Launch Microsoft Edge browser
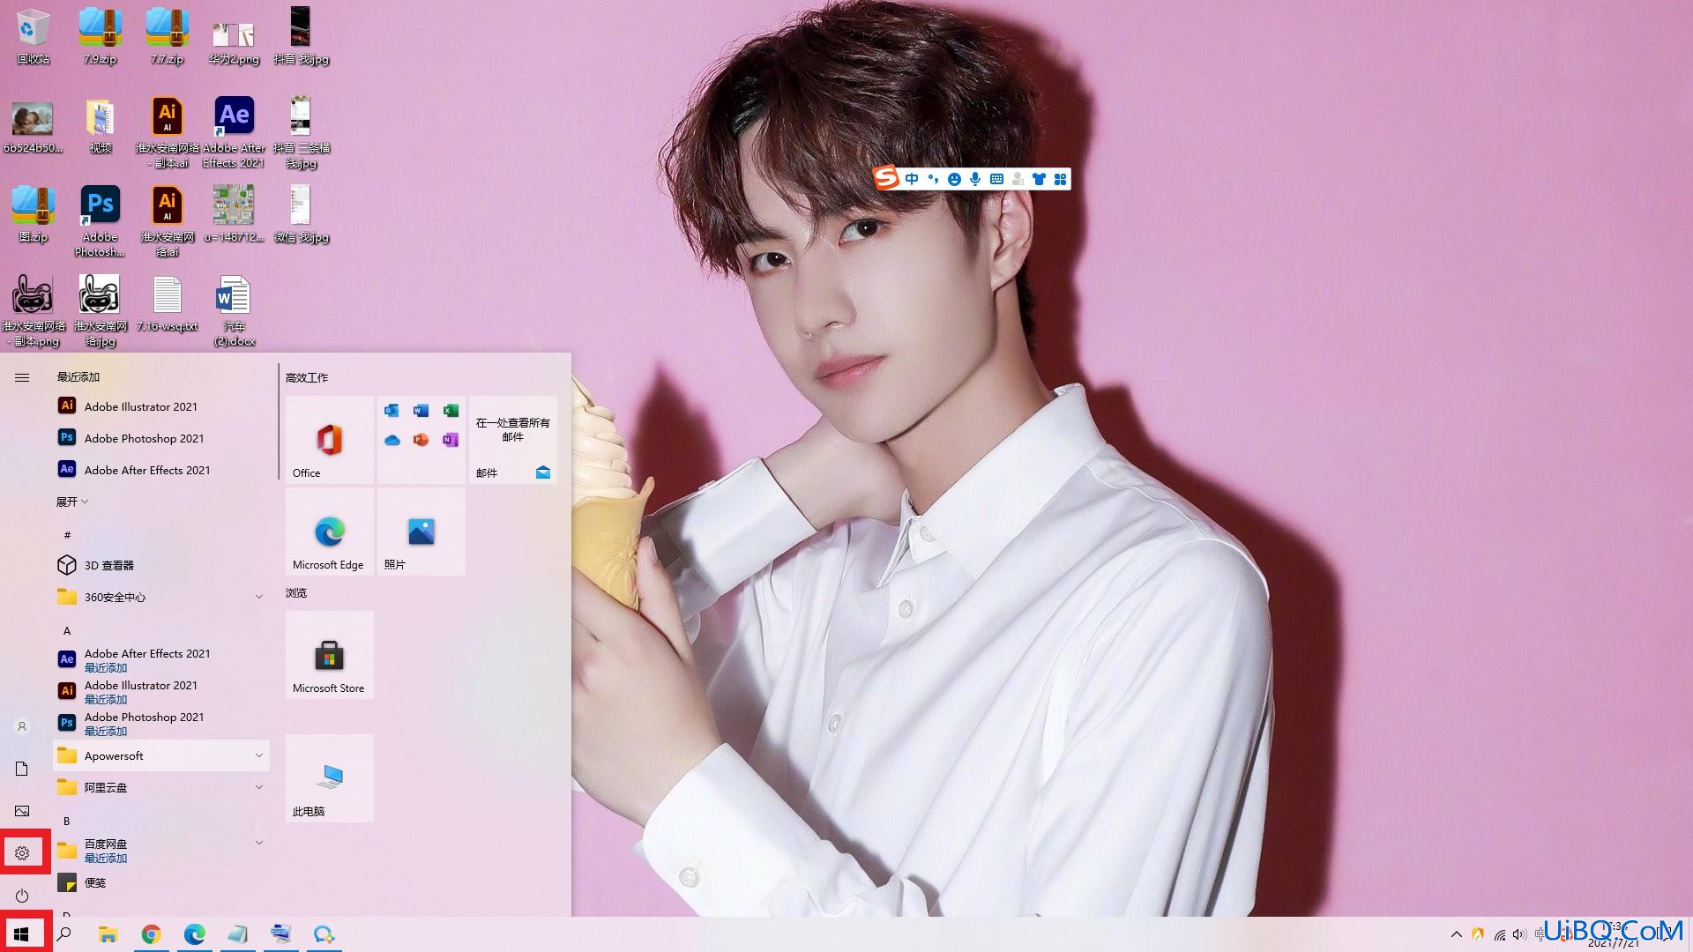Screen dimensions: 1693x952 tap(329, 532)
